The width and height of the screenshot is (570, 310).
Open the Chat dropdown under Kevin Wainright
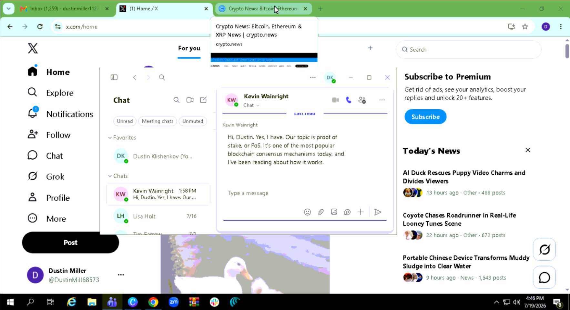251,105
